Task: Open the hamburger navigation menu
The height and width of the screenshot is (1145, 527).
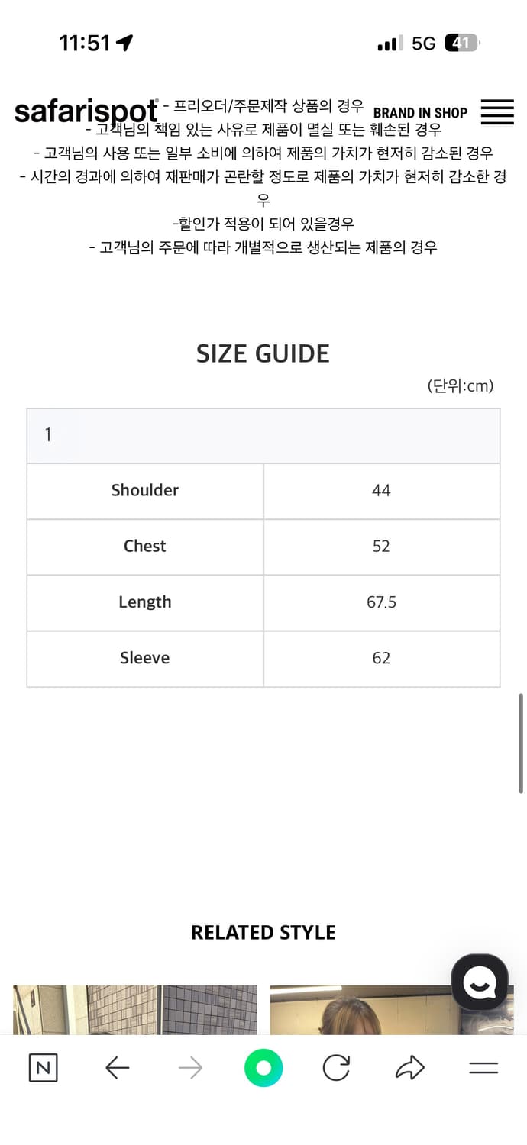Action: coord(496,111)
